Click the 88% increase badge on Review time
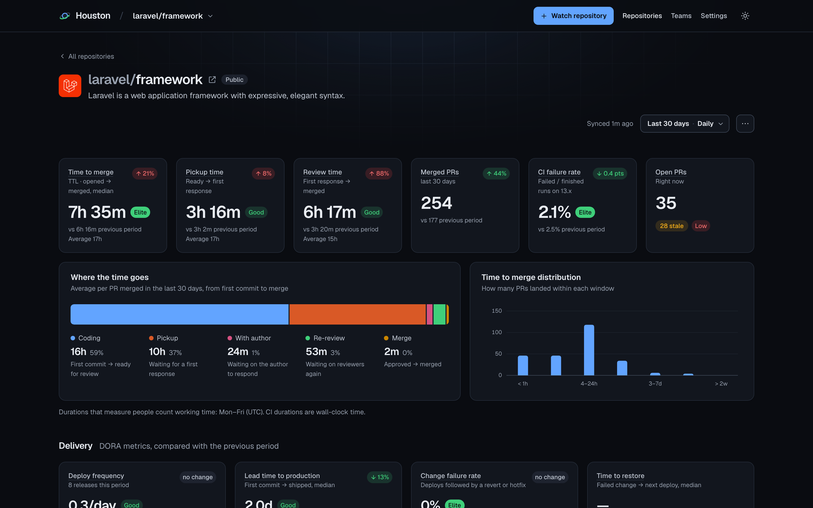 [379, 173]
